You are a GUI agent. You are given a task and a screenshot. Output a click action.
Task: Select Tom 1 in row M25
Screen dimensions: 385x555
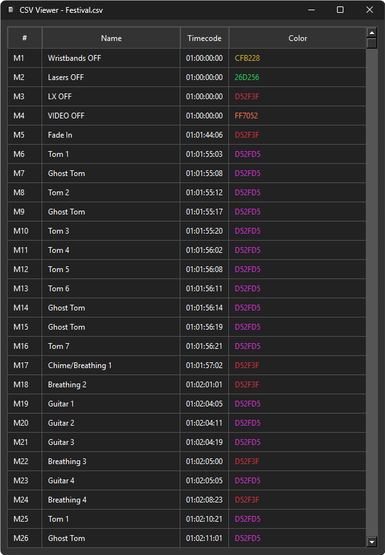pos(111,519)
